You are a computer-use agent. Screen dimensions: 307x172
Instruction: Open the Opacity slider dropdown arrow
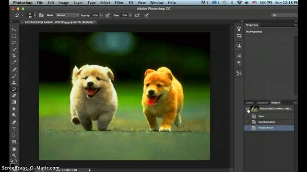pyautogui.click(x=101, y=15)
